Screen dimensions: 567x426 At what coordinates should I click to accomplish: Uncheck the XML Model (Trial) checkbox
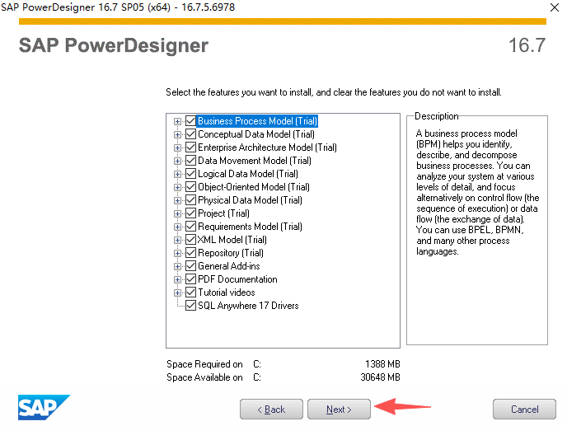click(x=190, y=240)
